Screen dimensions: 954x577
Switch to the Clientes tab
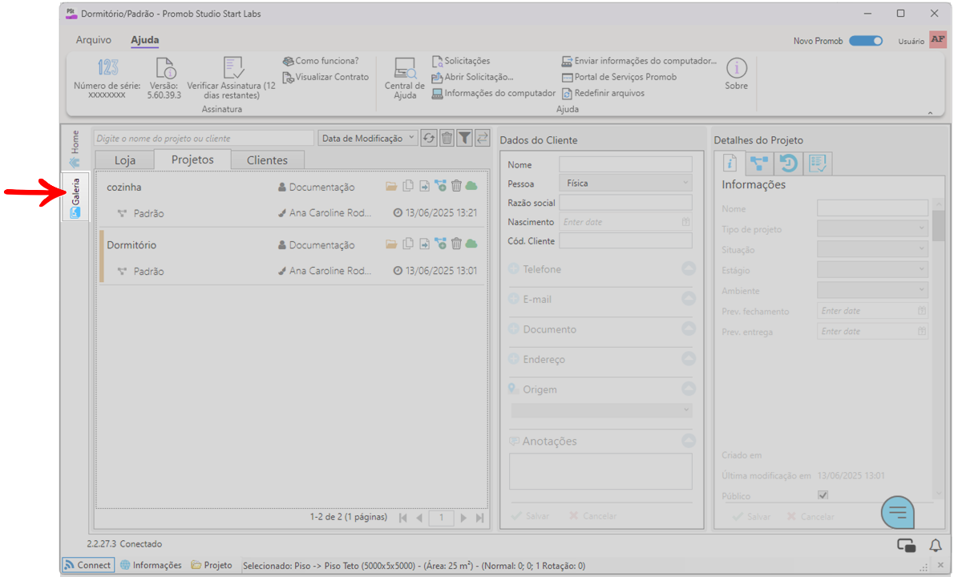tap(267, 160)
